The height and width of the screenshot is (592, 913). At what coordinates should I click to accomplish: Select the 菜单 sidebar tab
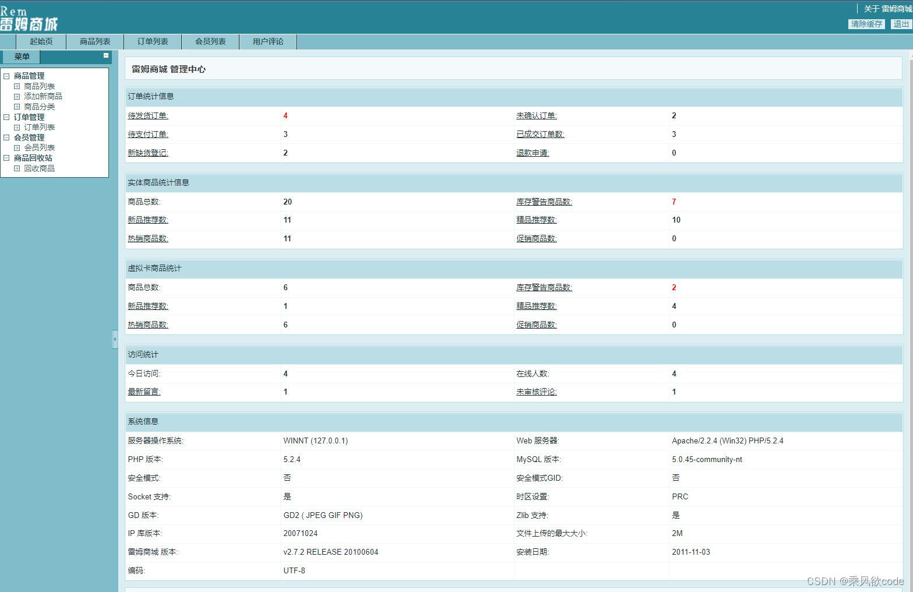tap(22, 57)
